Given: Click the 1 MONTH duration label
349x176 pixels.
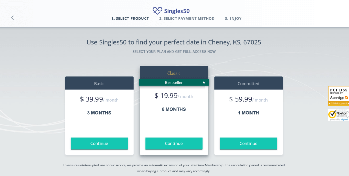Looking at the screenshot, I should pyautogui.click(x=248, y=113).
